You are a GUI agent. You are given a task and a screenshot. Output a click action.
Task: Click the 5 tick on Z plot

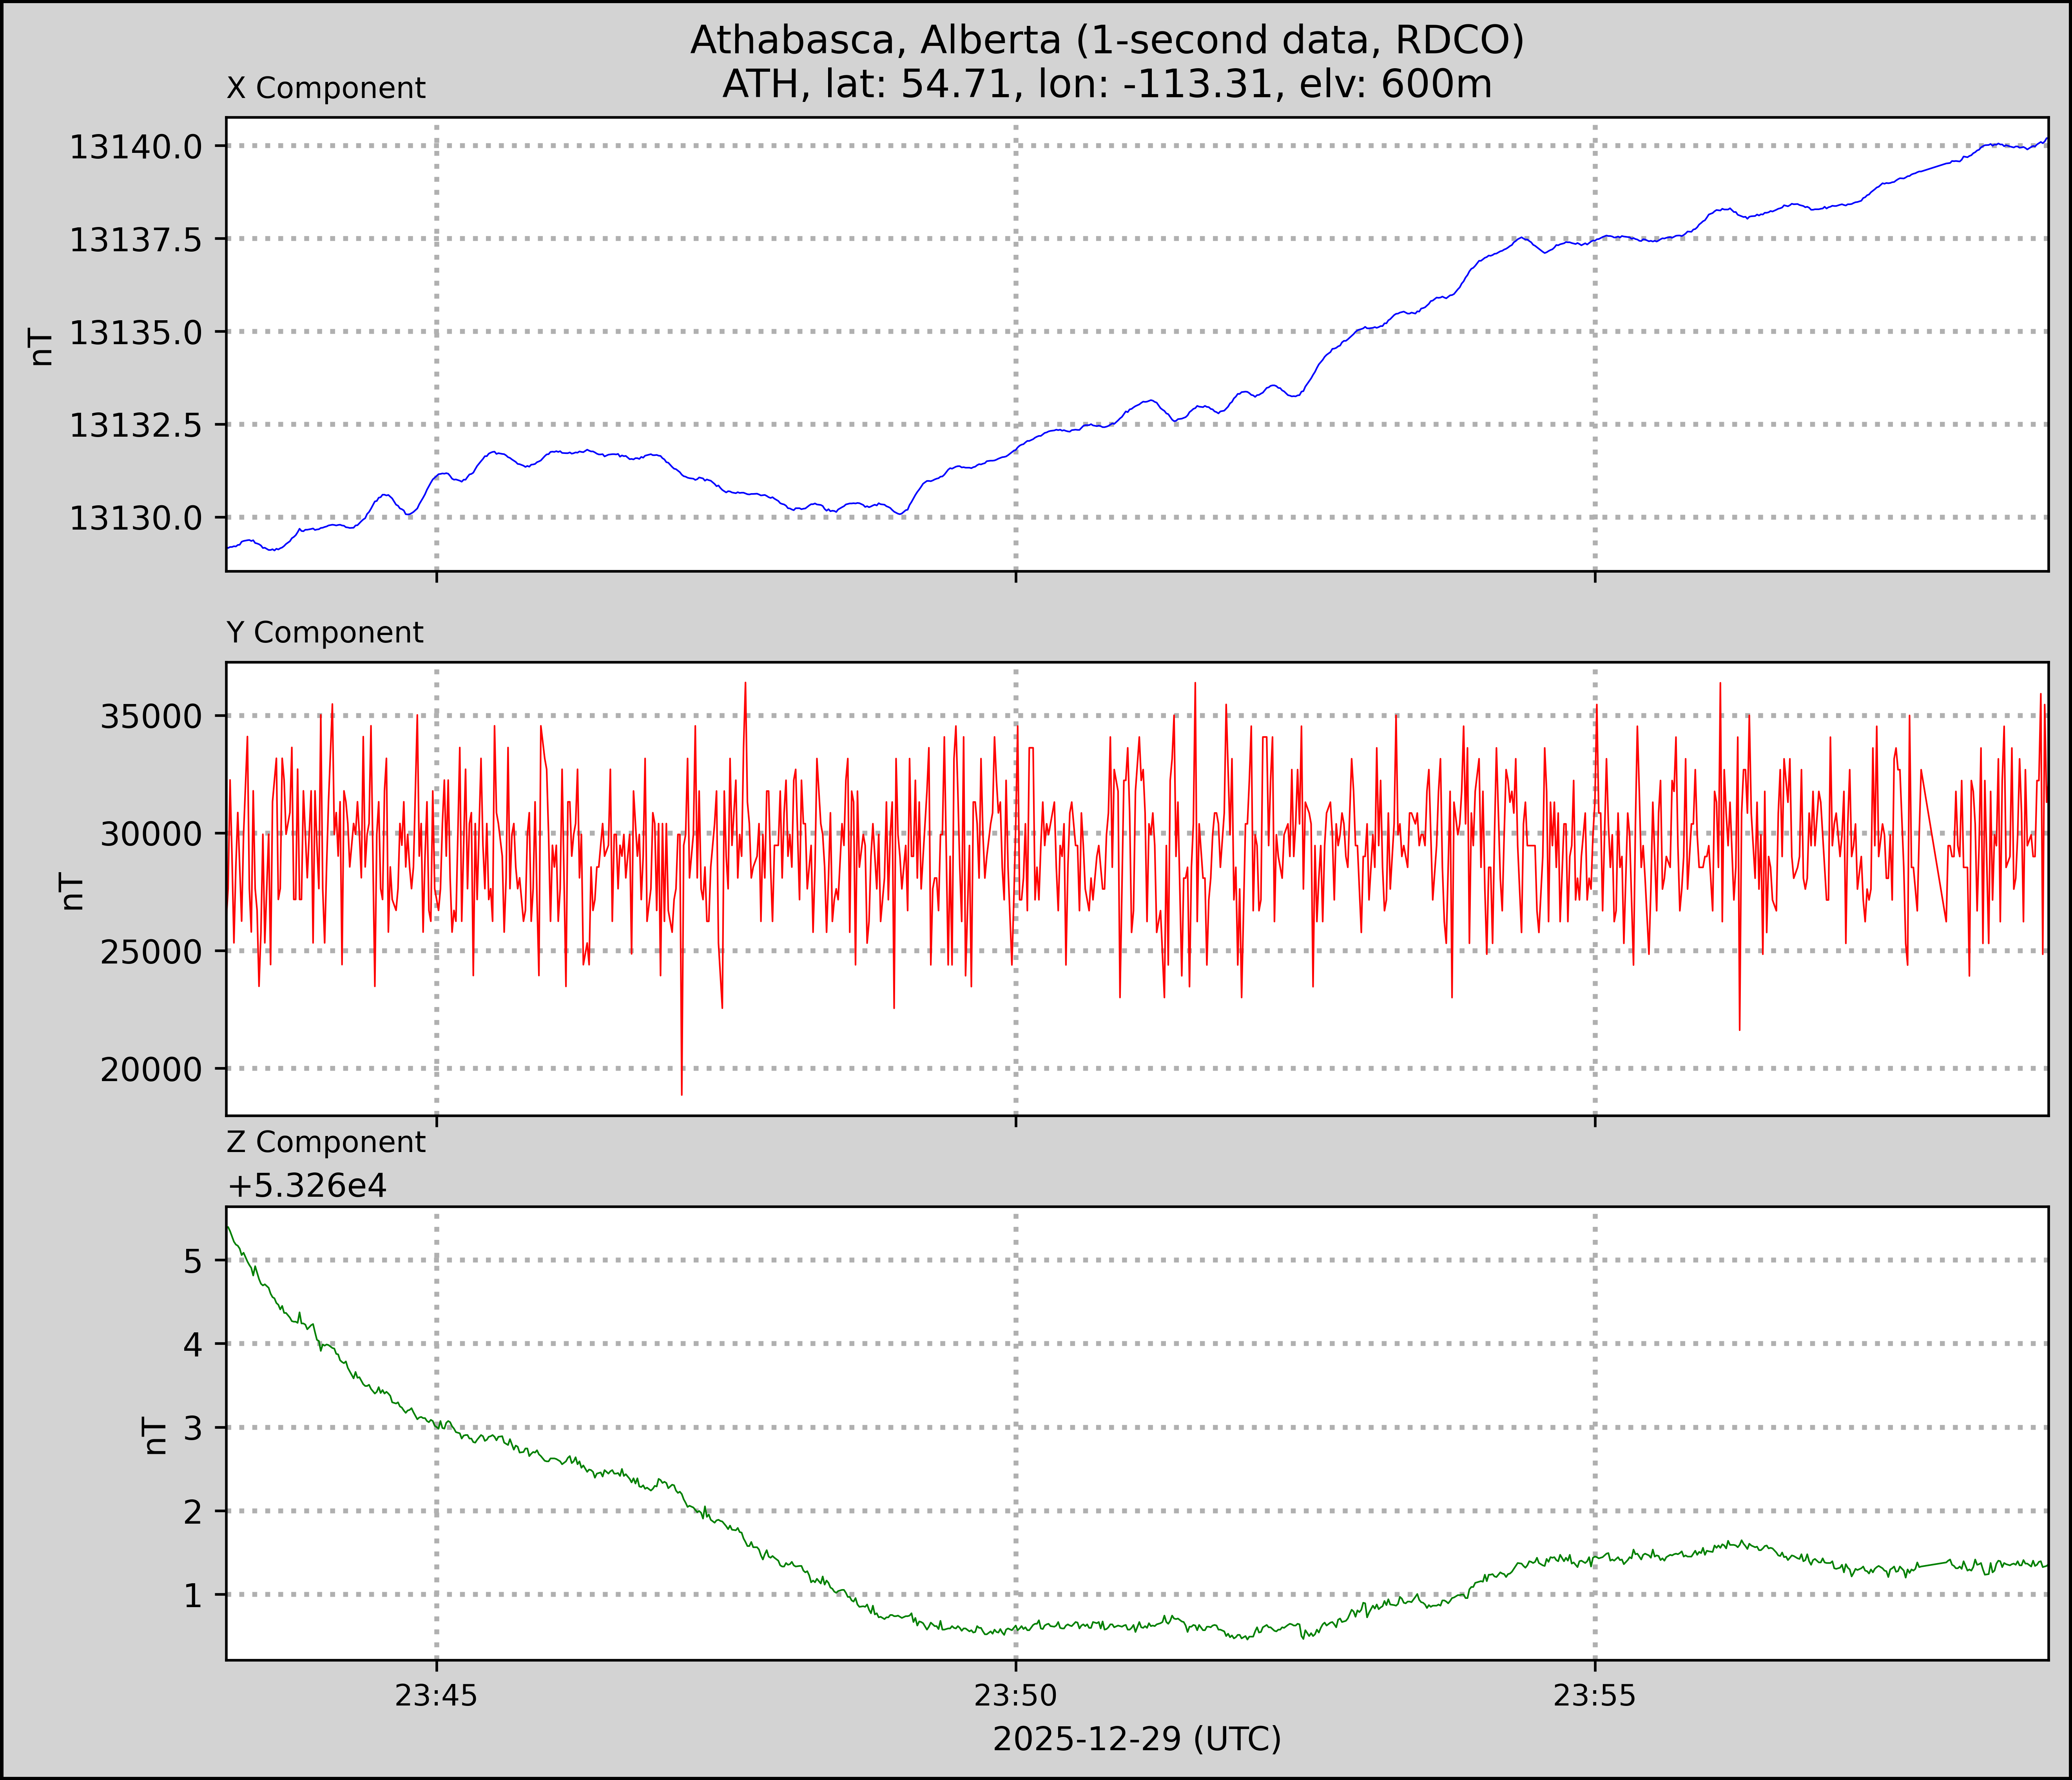193,1261
